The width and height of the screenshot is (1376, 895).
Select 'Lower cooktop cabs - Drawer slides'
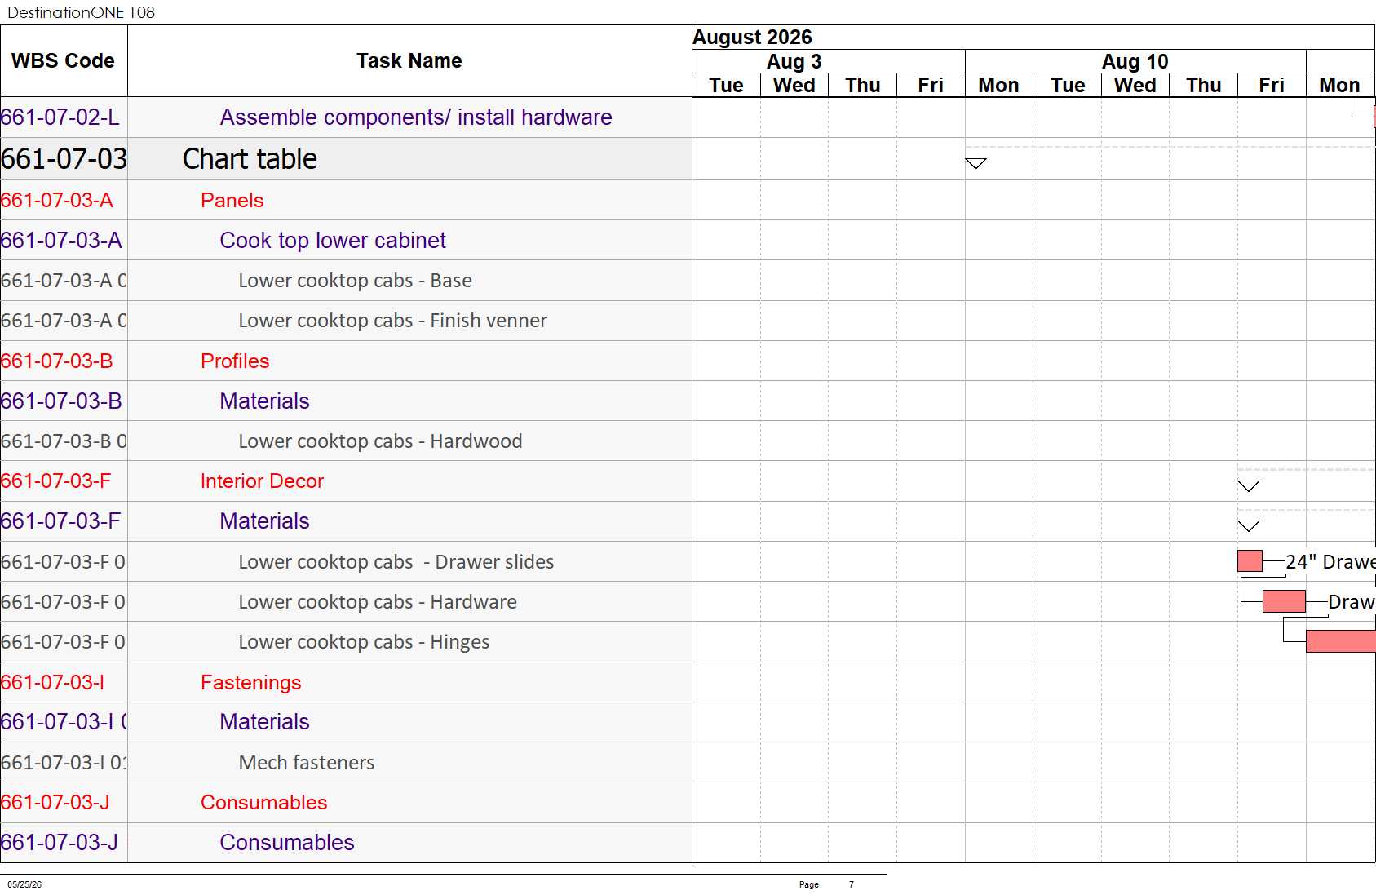396,562
